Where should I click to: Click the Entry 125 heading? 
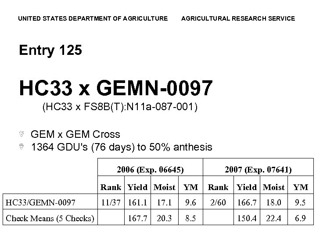tap(50, 50)
